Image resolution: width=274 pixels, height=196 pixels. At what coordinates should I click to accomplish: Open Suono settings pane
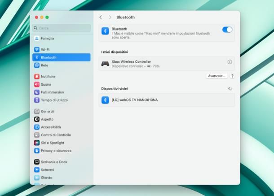62,84
